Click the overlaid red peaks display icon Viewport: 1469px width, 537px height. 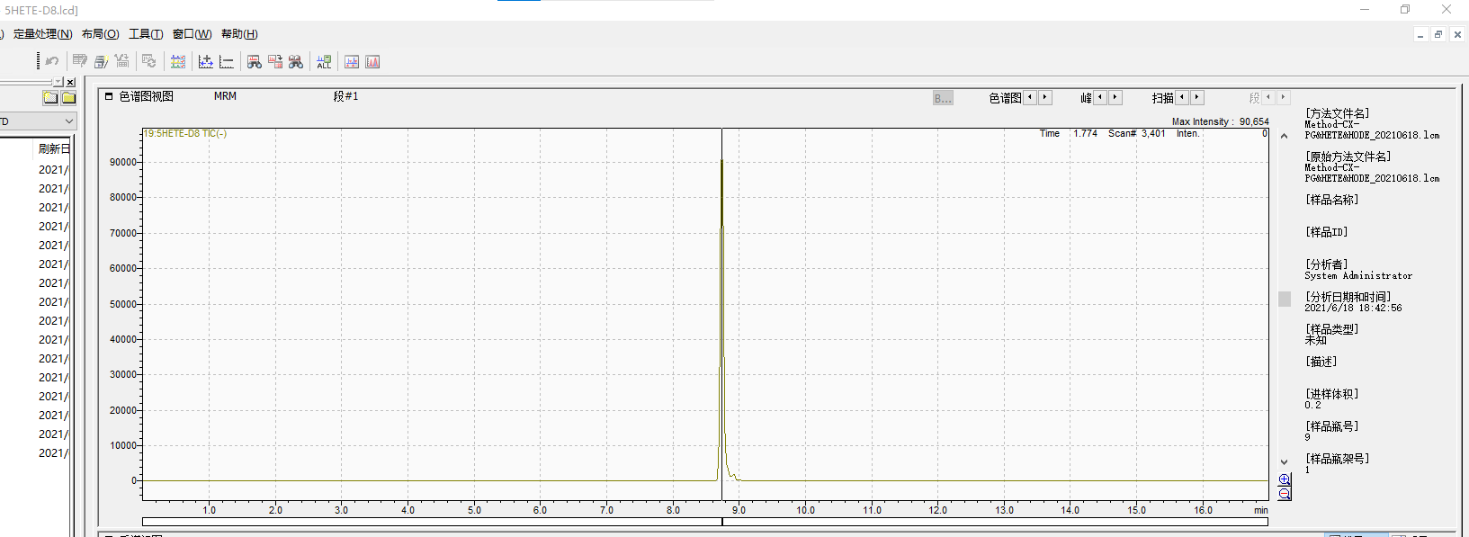372,61
